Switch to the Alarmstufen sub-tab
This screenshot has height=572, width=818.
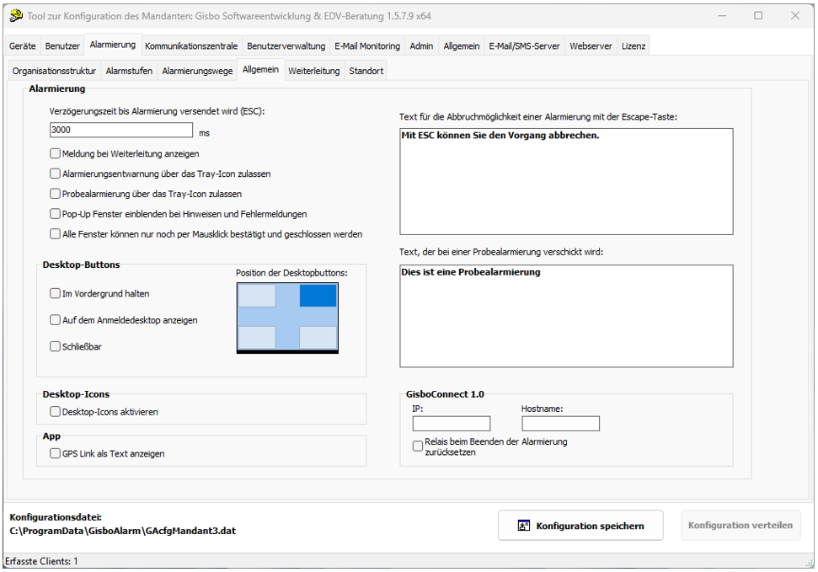[x=129, y=71]
